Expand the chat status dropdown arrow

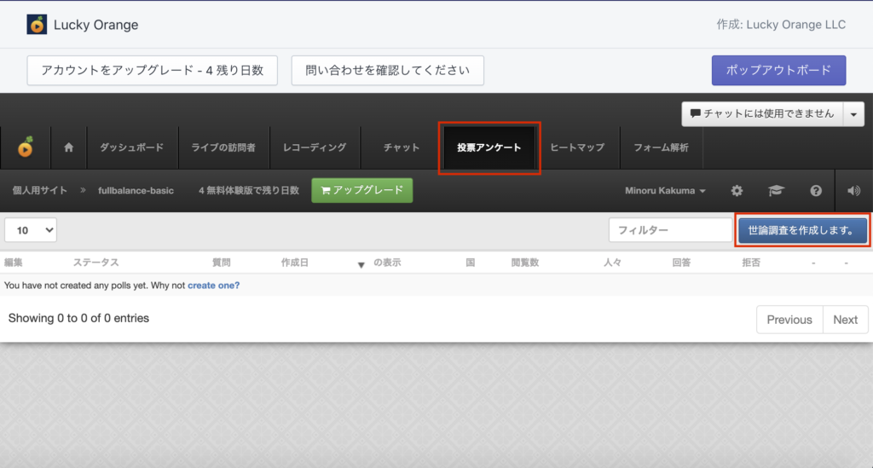click(853, 114)
